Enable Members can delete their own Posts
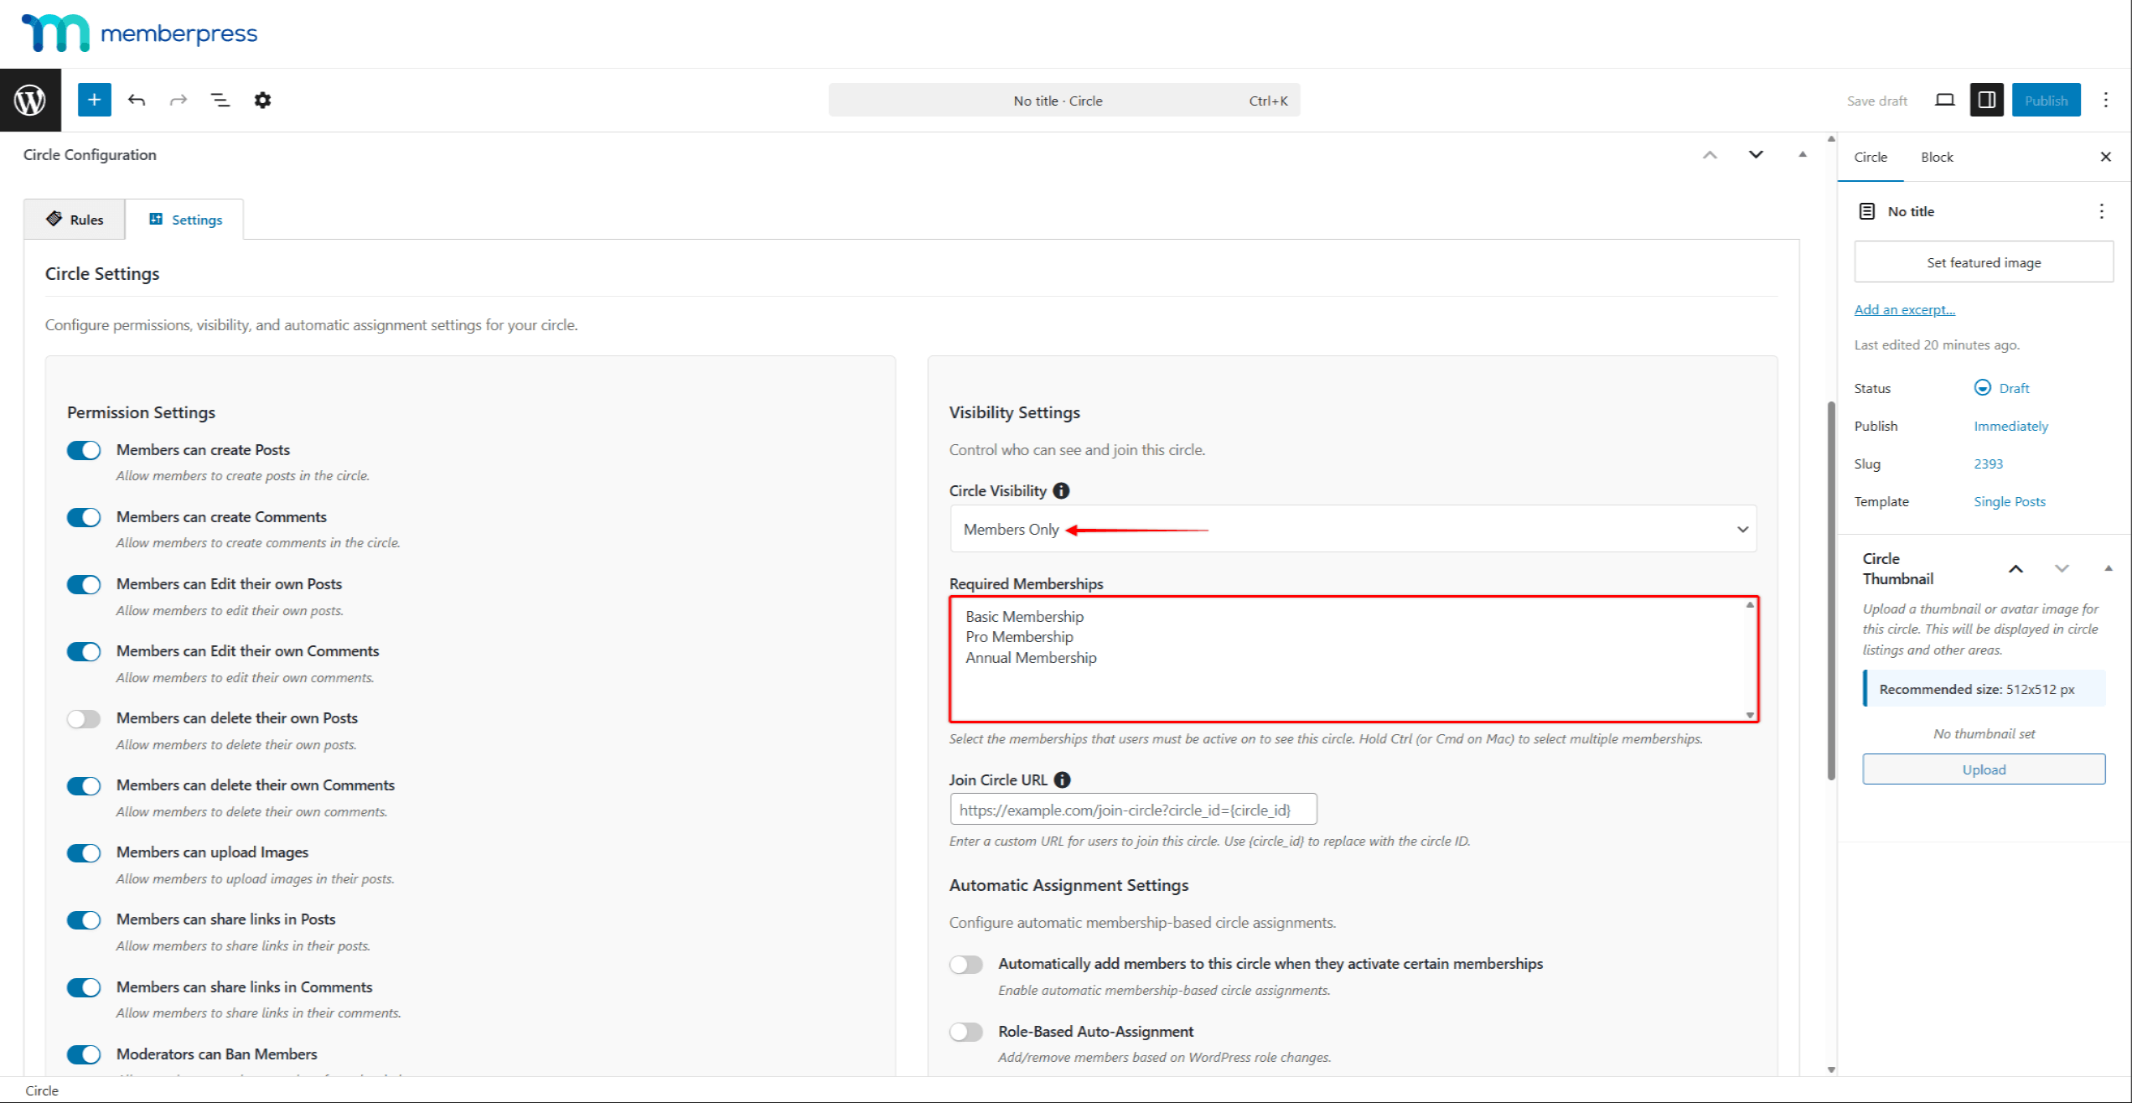 (84, 718)
